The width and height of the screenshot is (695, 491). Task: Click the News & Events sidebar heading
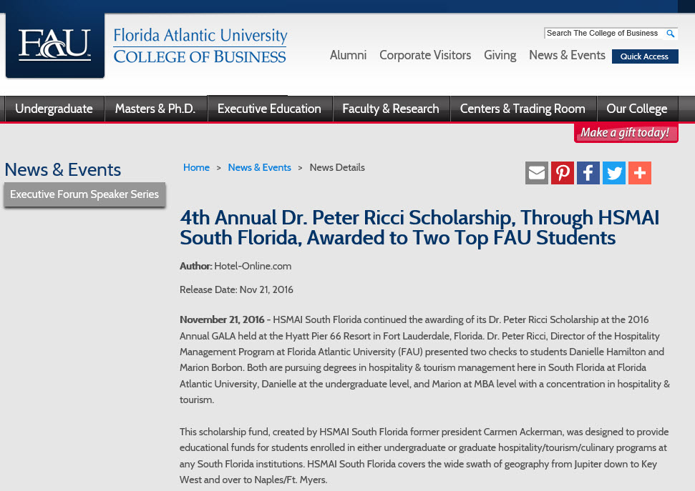tap(62, 169)
